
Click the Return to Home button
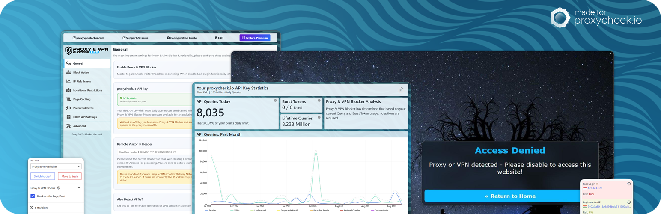510,196
